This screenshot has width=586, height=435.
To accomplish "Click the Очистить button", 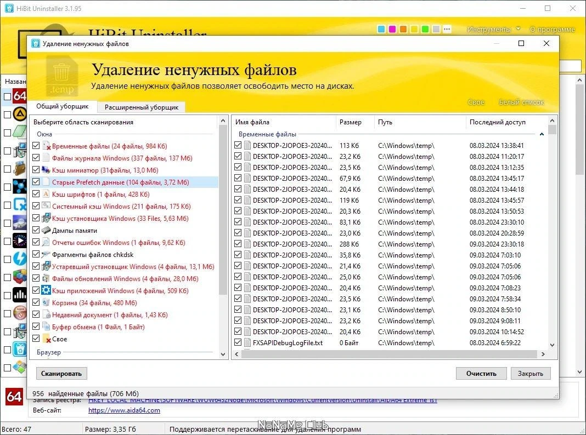I will pyautogui.click(x=481, y=374).
